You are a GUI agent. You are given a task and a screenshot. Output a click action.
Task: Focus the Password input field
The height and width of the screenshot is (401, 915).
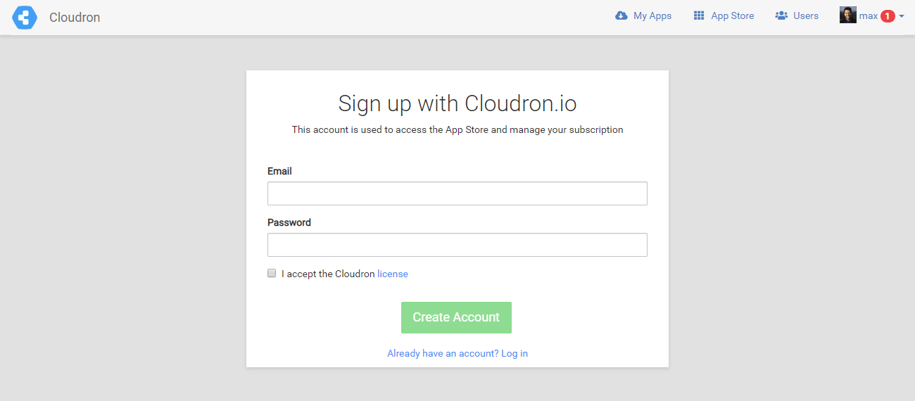pyautogui.click(x=458, y=245)
